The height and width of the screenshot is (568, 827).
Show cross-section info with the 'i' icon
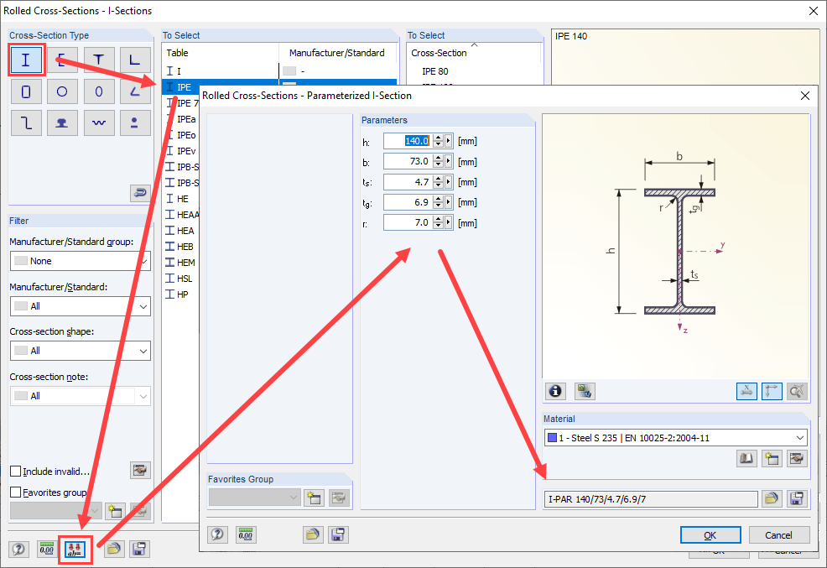pos(555,391)
